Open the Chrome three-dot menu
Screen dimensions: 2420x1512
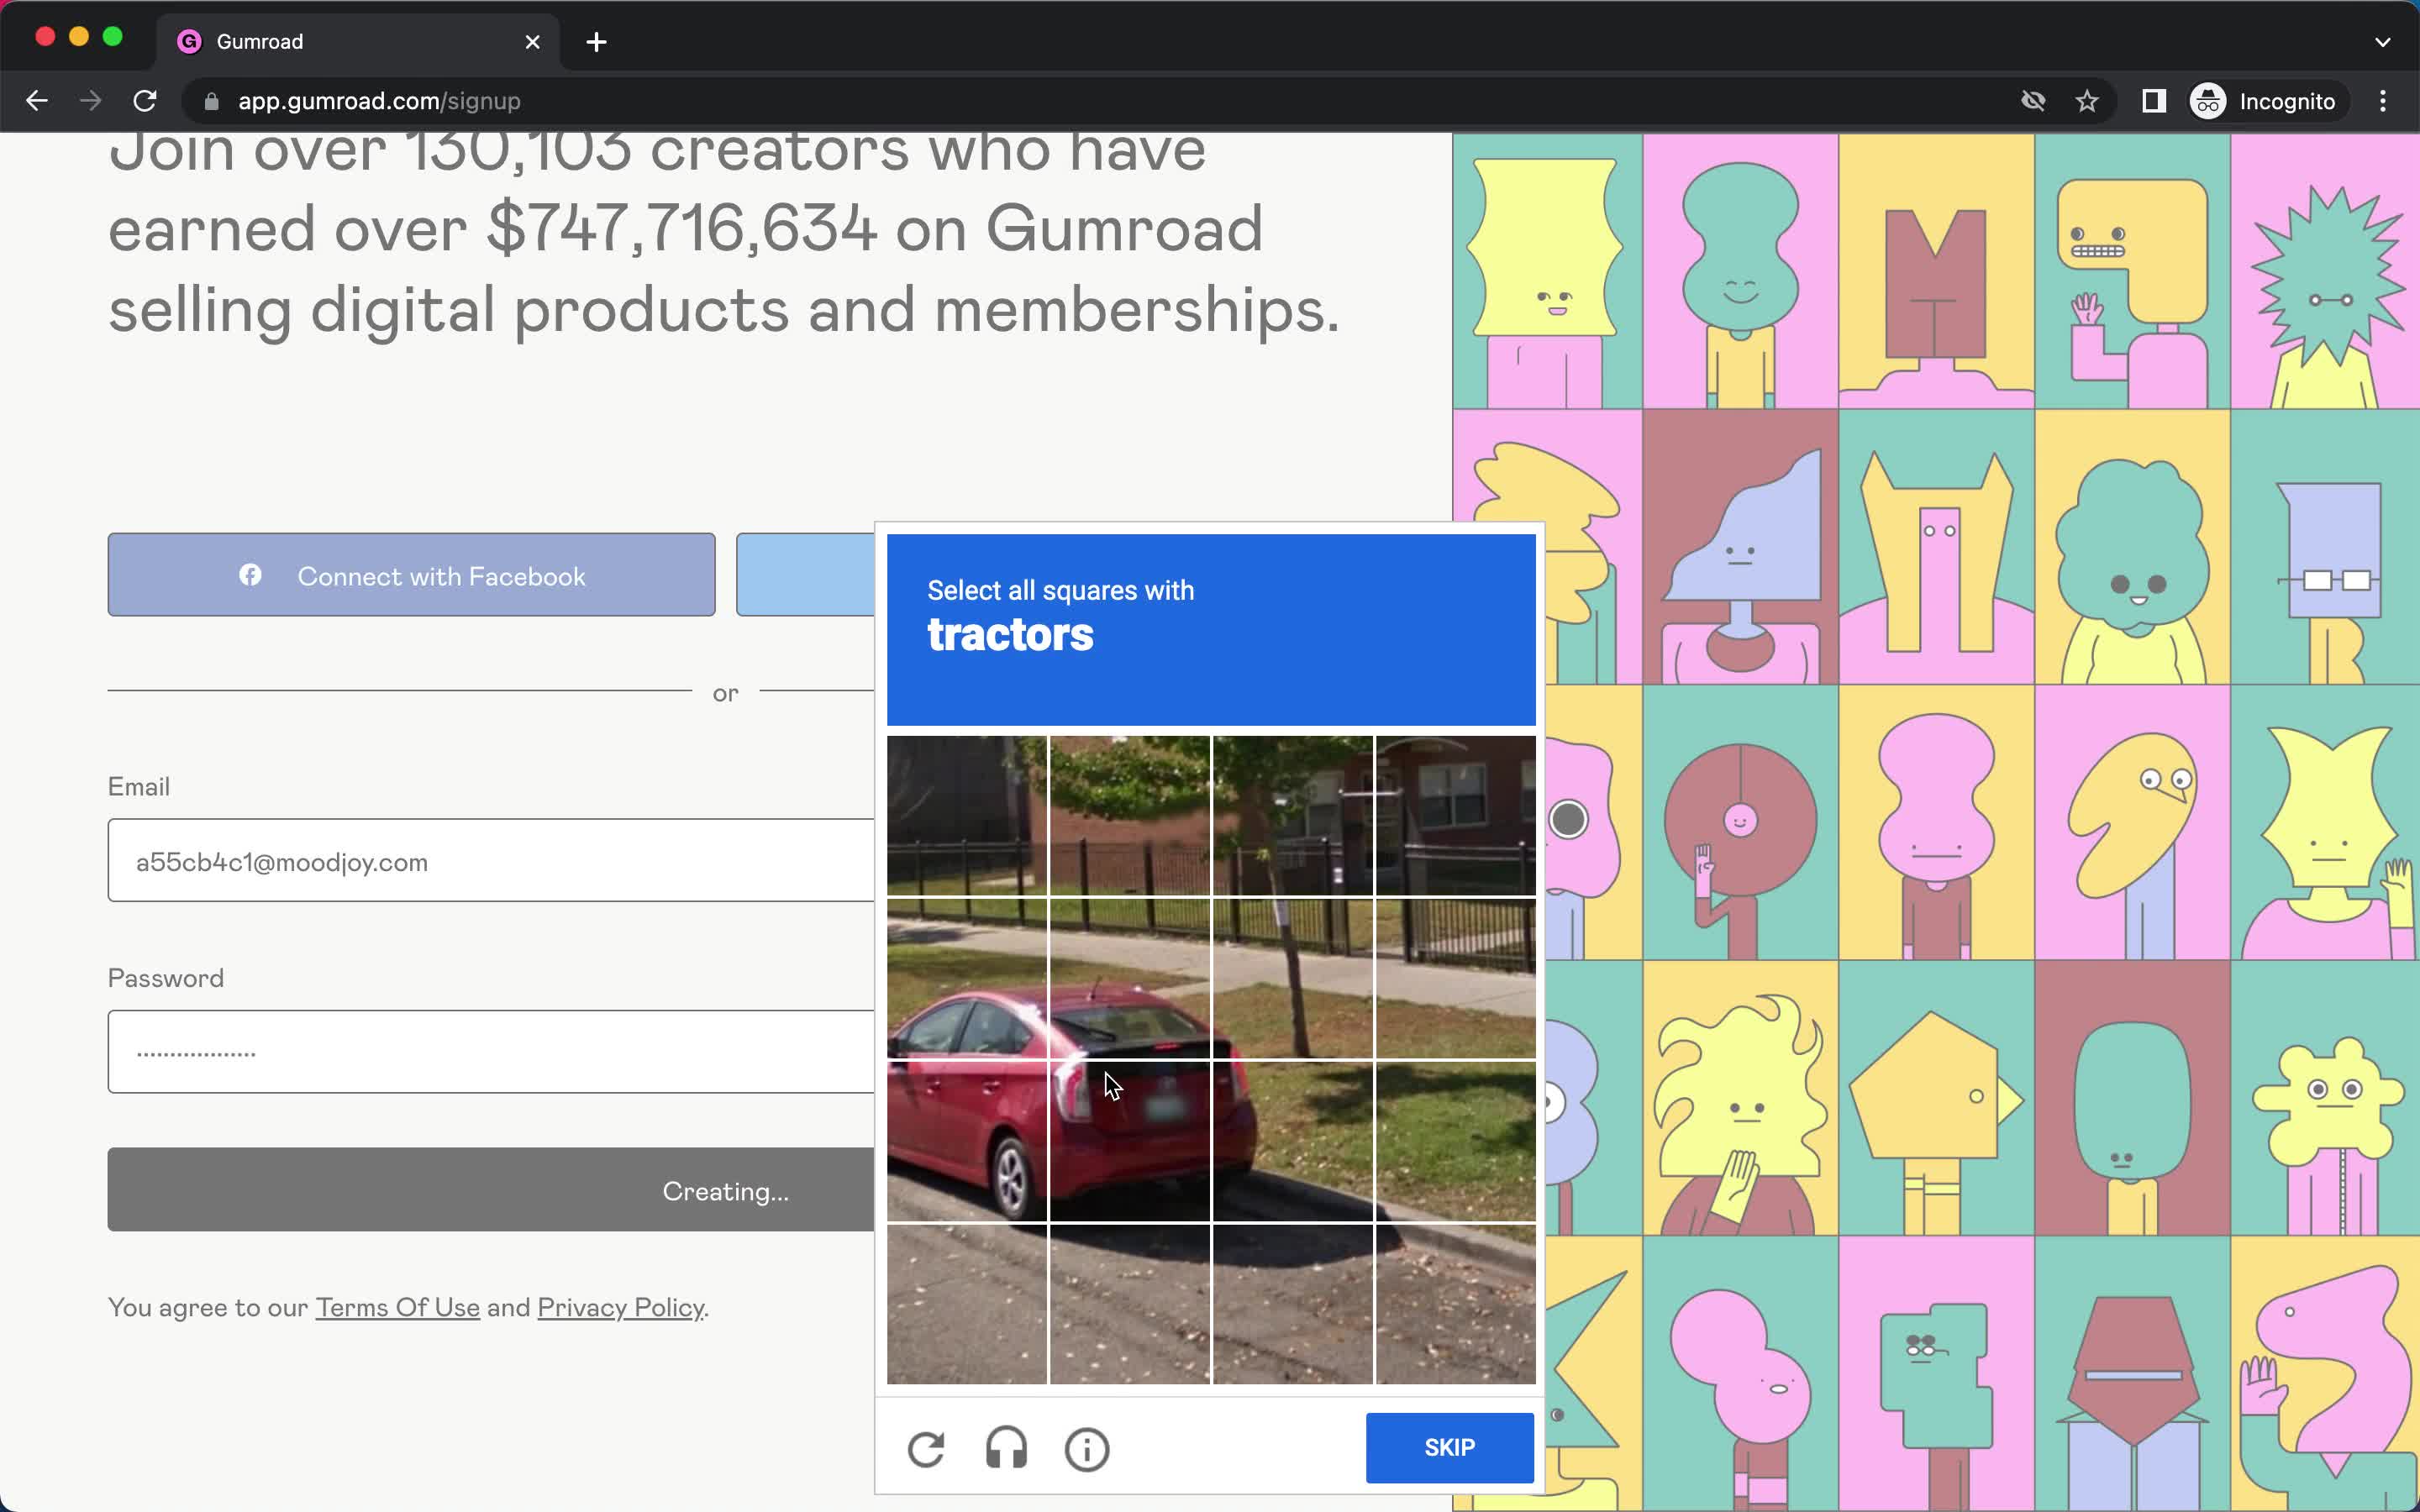pos(2382,101)
